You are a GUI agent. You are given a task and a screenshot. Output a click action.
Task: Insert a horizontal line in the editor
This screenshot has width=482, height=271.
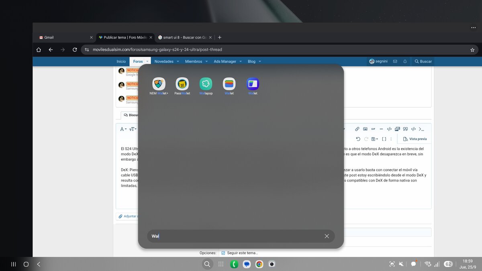coord(381,129)
